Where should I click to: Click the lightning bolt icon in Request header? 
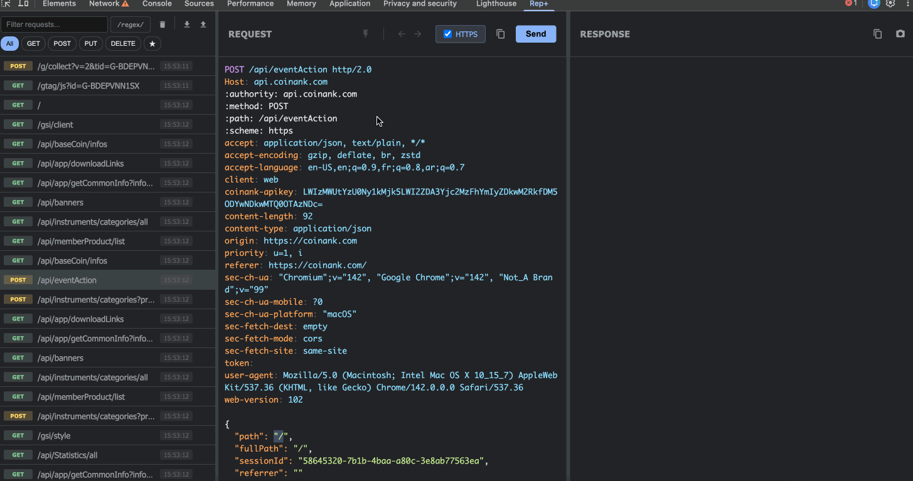[x=366, y=34]
